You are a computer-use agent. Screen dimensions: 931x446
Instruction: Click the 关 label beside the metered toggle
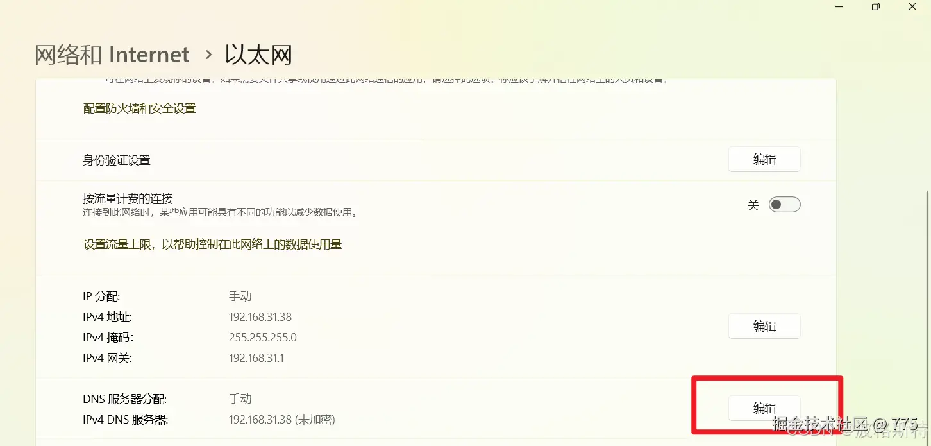(753, 204)
